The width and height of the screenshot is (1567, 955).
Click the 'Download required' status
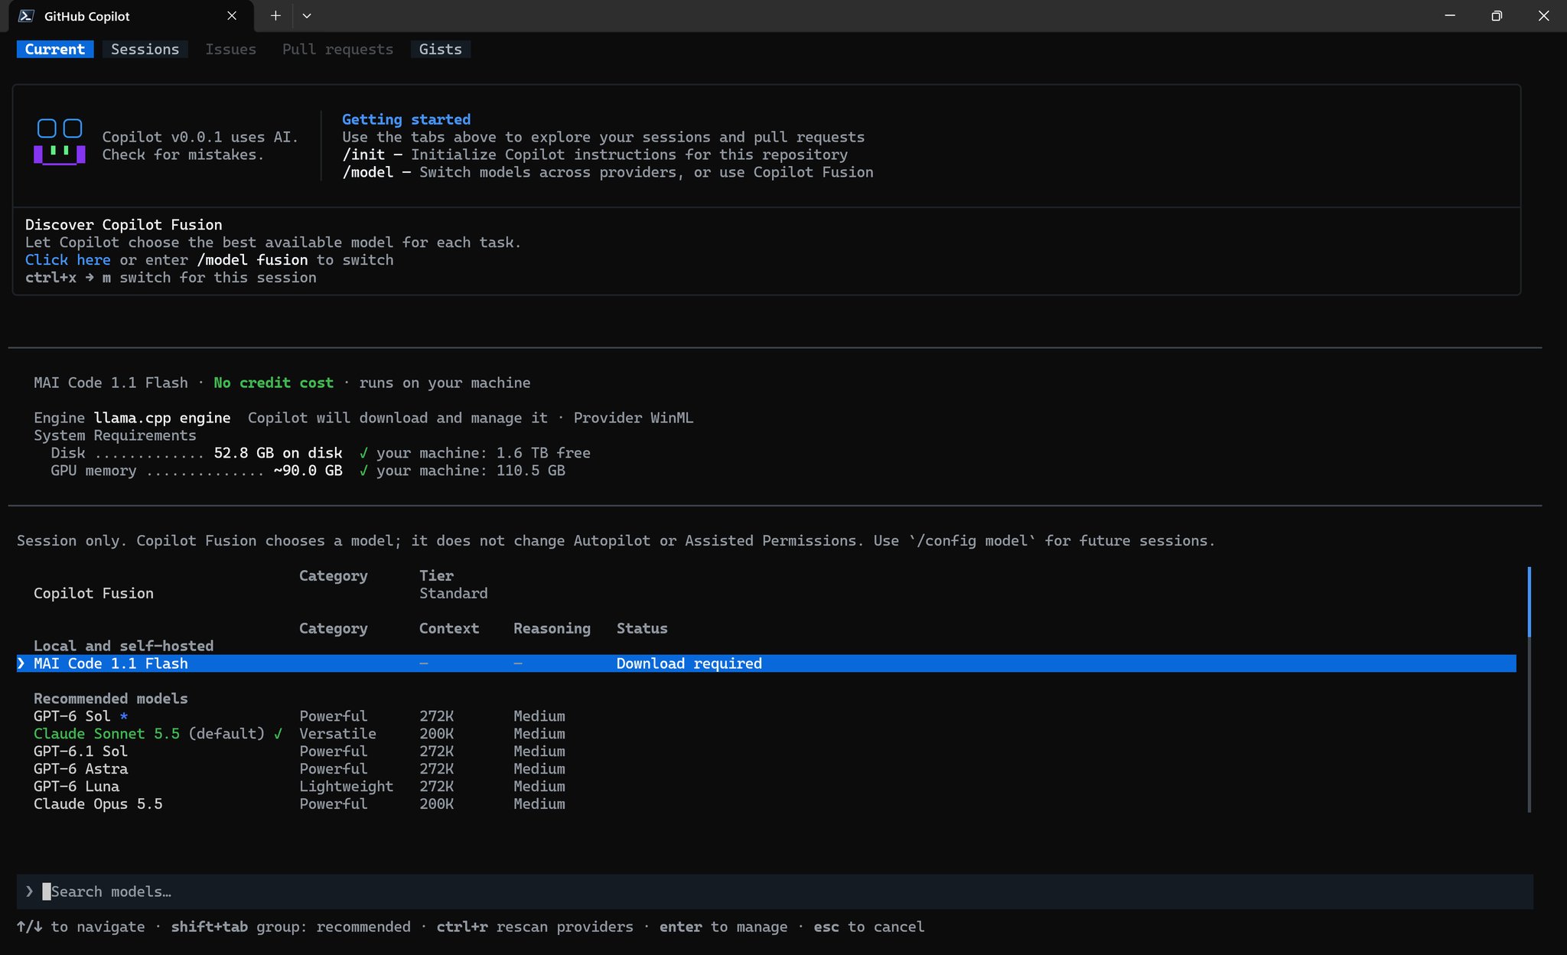(689, 663)
